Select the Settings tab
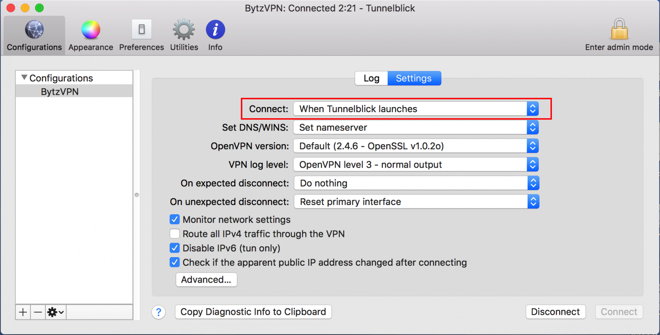The image size is (660, 335). (414, 78)
